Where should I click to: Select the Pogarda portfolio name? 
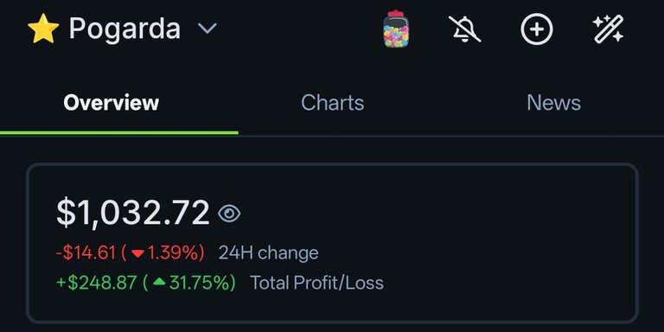click(124, 29)
